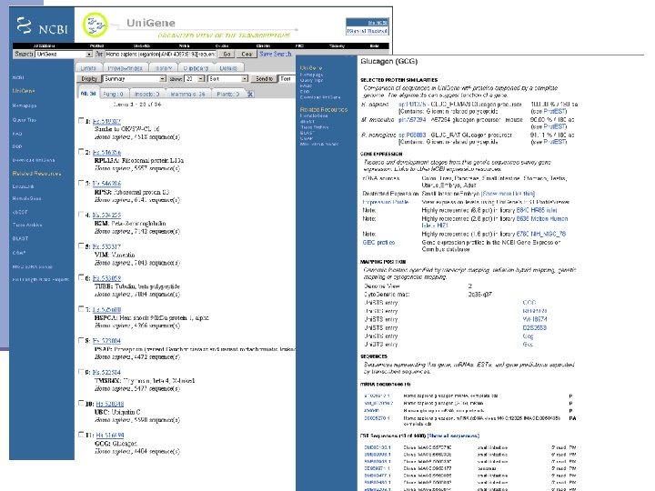
Task: Open the GCG Glucagon cluster ID link
Action: [x=110, y=435]
